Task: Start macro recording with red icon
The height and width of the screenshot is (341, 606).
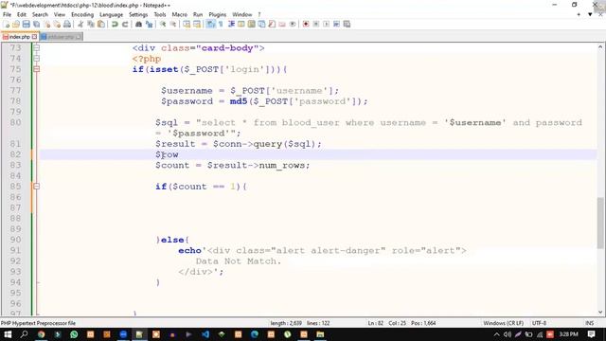Action: [x=306, y=25]
